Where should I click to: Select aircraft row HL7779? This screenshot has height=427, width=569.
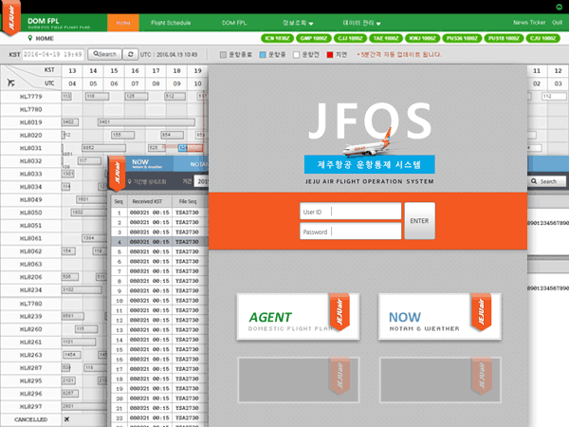[31, 97]
